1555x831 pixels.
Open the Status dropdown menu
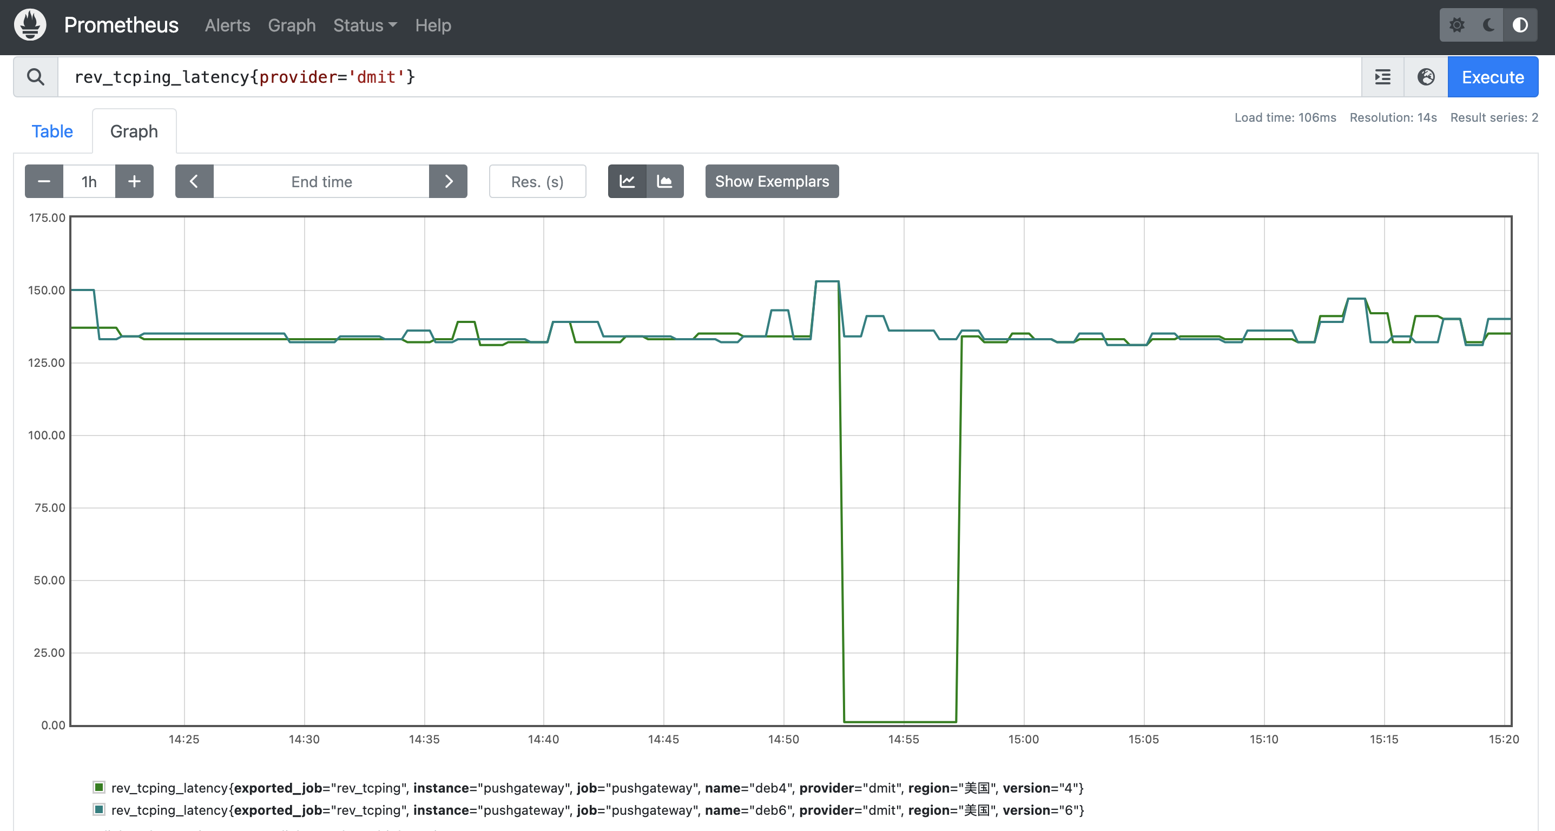point(365,25)
